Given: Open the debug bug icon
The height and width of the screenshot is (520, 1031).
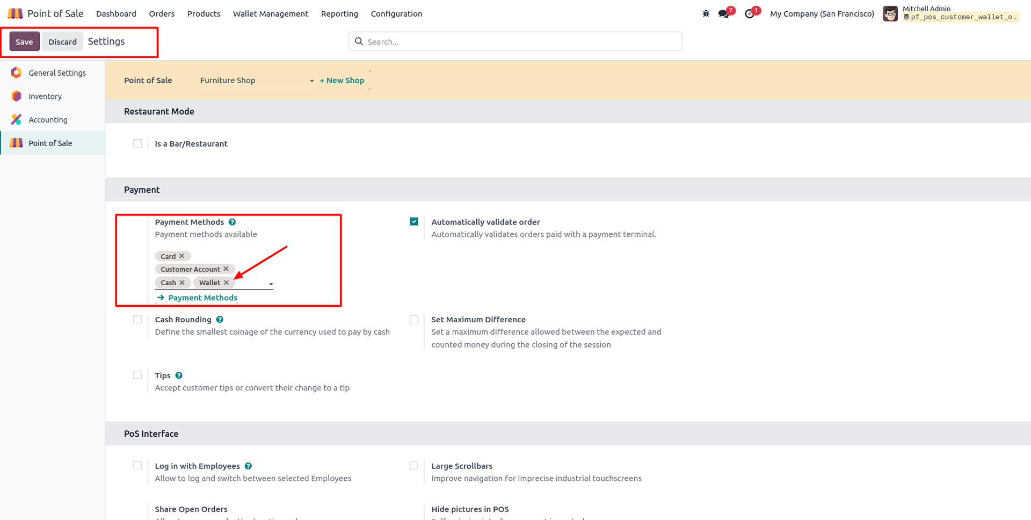Looking at the screenshot, I should pos(706,13).
